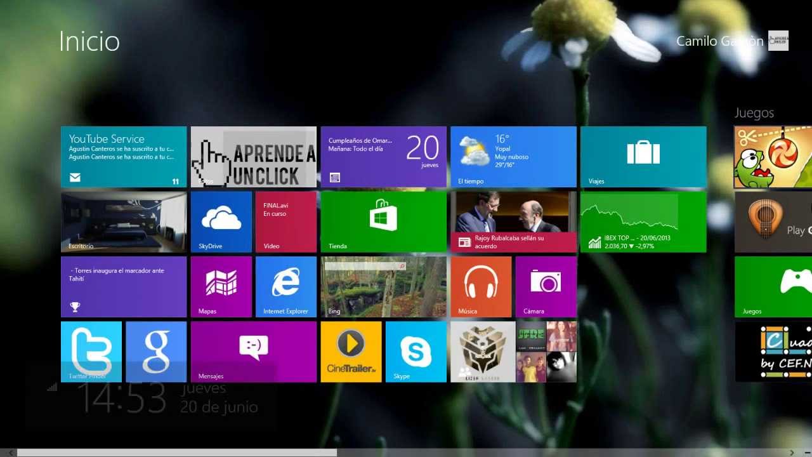Viewport: 812px width, 457px height.
Task: Open the YouTube Service mail tile
Action: [124, 157]
